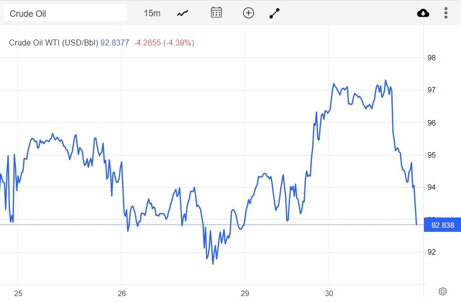Click the 92.8377 price value in legend

pyautogui.click(x=115, y=43)
